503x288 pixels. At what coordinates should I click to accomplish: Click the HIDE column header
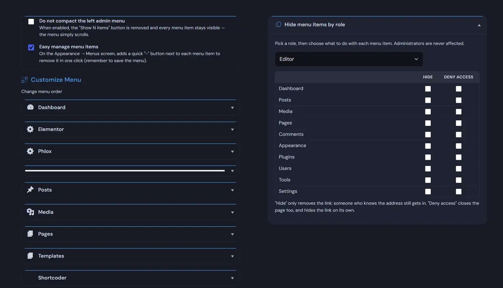coord(428,77)
